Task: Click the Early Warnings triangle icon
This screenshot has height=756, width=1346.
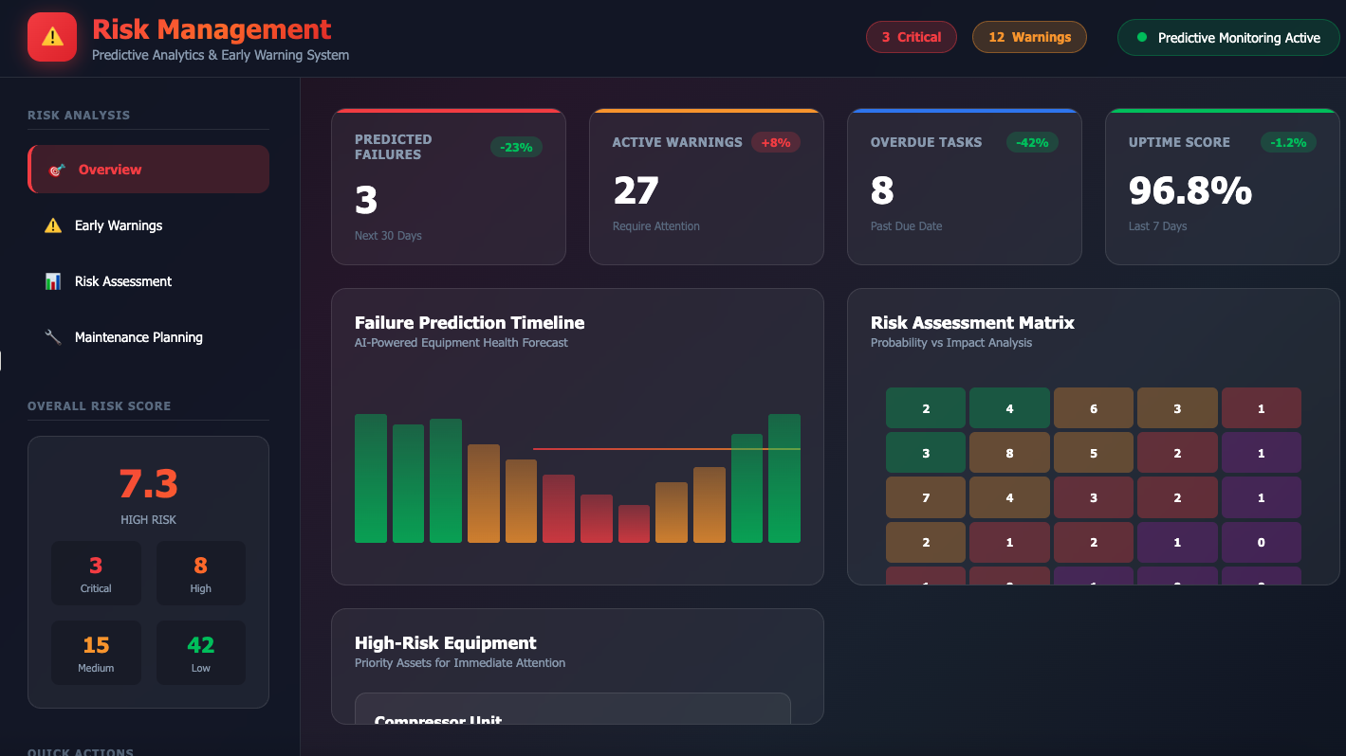Action: click(x=53, y=225)
